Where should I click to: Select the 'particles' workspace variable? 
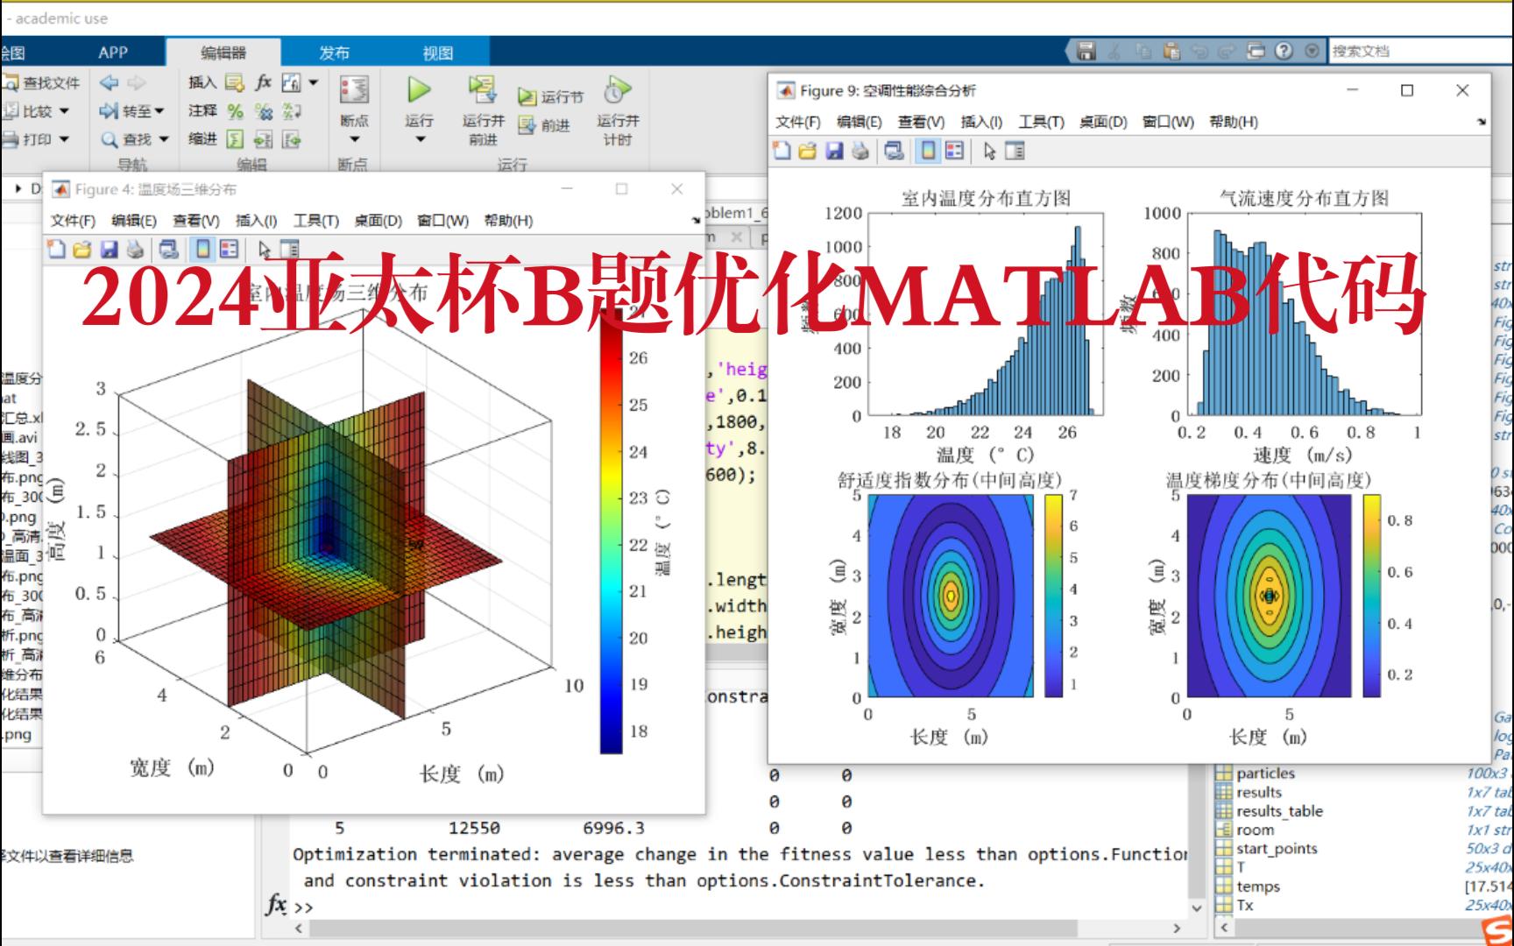[1265, 773]
